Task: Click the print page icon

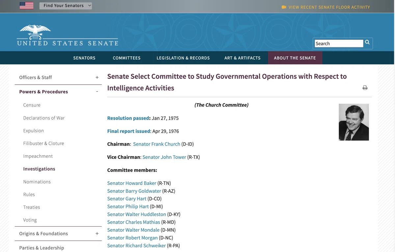Action: (x=365, y=88)
